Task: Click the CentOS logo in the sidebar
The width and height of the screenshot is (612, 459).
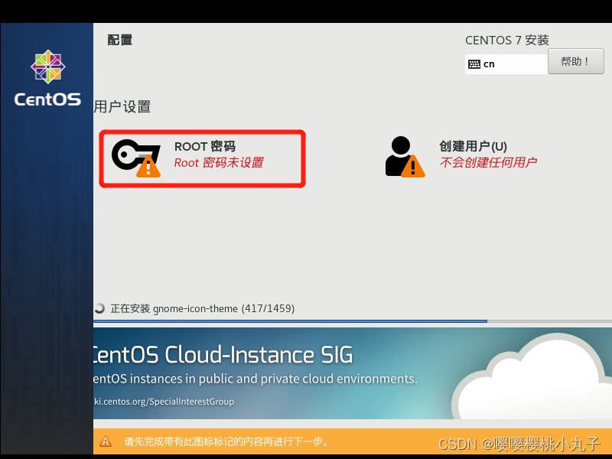Action: click(x=48, y=67)
